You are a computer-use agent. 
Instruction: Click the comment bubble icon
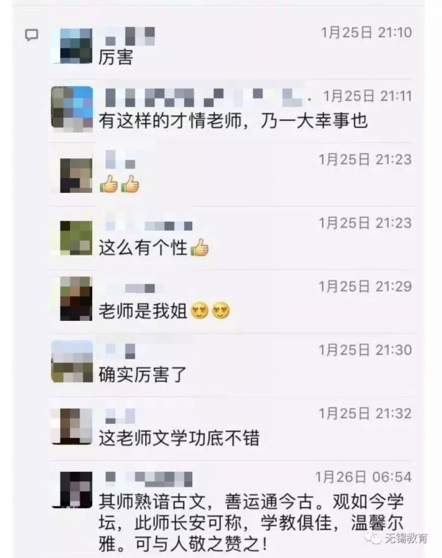coord(32,35)
